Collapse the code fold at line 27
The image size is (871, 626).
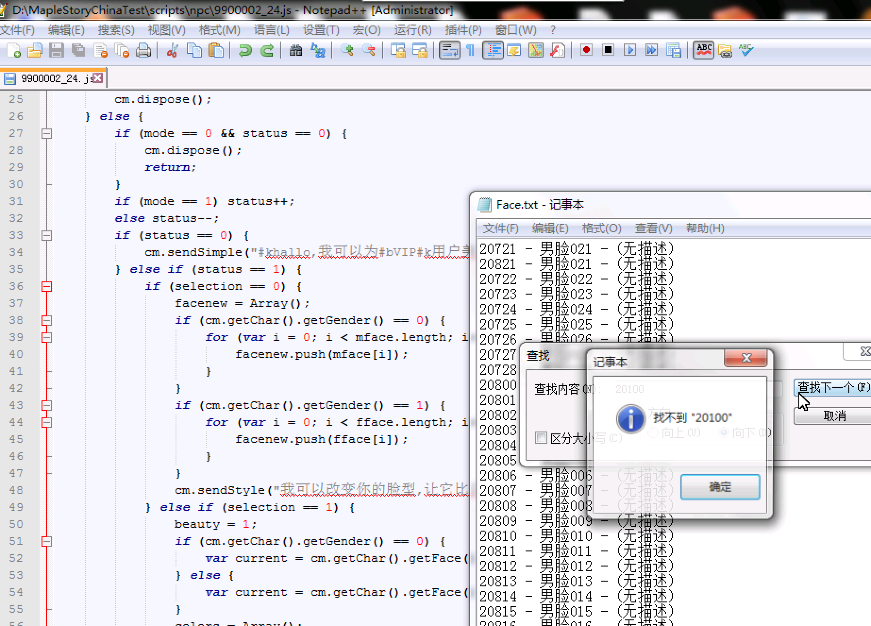tap(47, 134)
